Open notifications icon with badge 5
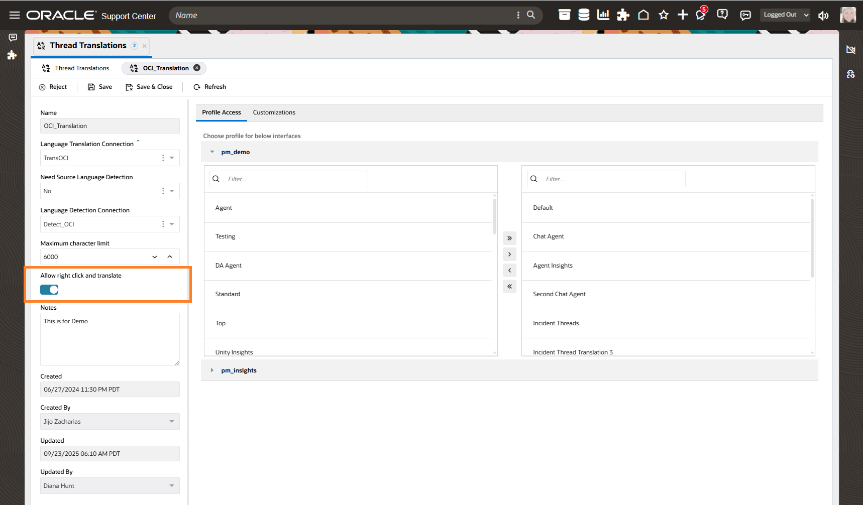Viewport: 863px width, 505px height. coord(701,14)
